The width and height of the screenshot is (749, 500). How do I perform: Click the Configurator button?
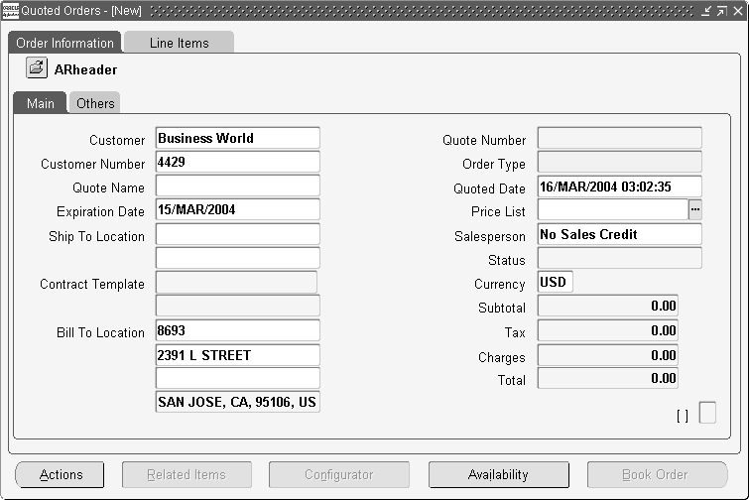click(x=339, y=474)
